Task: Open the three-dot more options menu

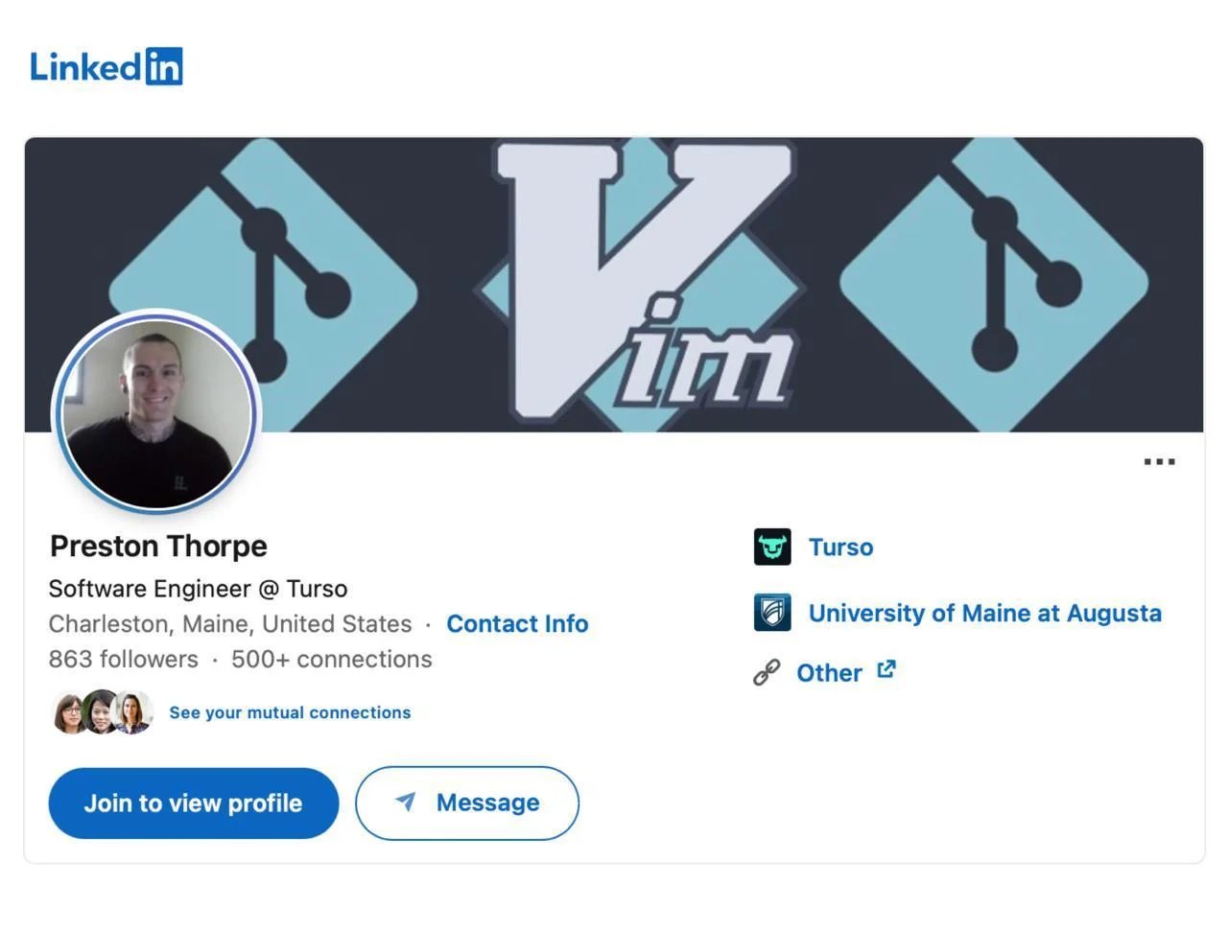Action: pyautogui.click(x=1159, y=462)
